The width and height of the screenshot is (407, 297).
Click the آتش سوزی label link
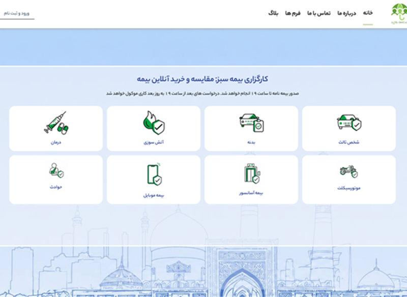[154, 142]
